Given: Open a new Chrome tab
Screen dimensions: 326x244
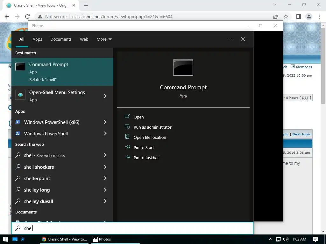Looking at the screenshot, I should [x=86, y=5].
